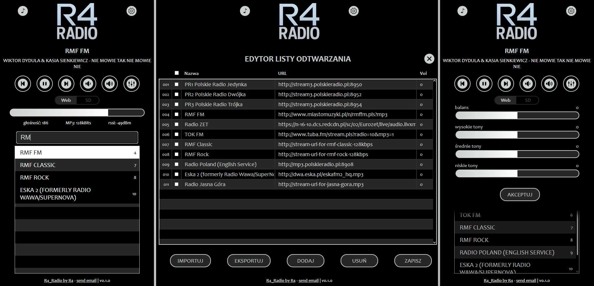The height and width of the screenshot is (286, 594).
Task: Check RMF Classic row checkbox in editor
Action: (177, 144)
